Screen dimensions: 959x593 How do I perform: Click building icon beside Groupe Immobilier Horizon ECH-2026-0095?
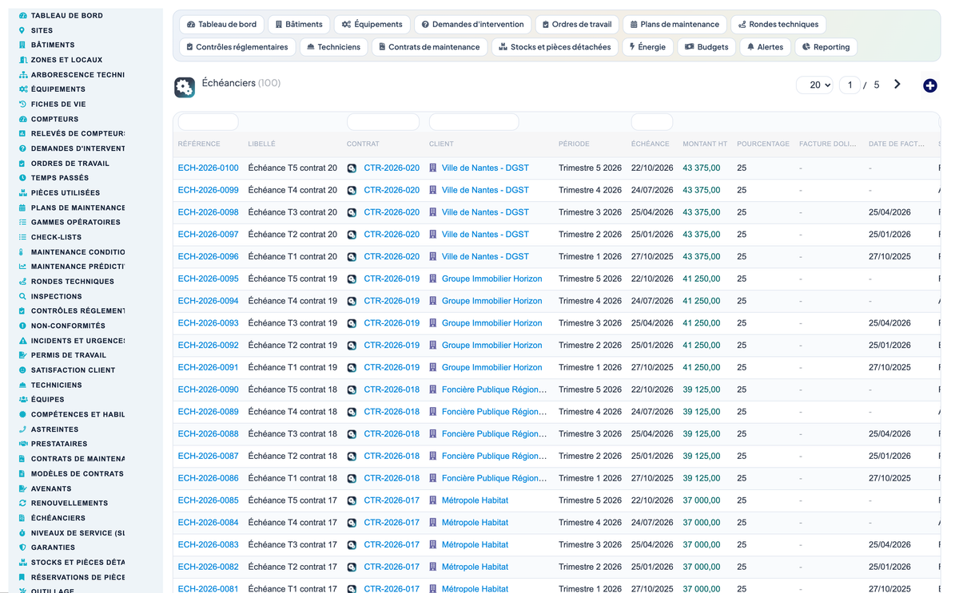click(433, 279)
